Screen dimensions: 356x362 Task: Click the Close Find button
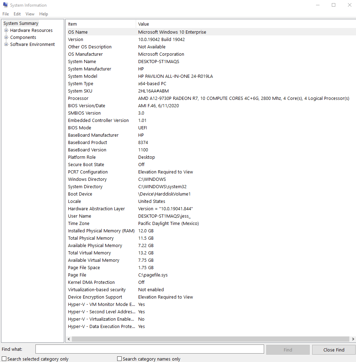tap(334, 350)
